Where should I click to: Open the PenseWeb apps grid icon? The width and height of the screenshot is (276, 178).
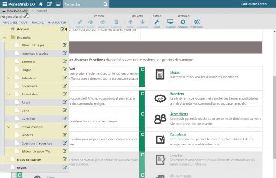5,4
